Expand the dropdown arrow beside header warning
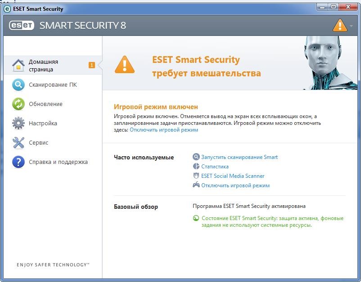The width and height of the screenshot is (361, 282). (352, 26)
